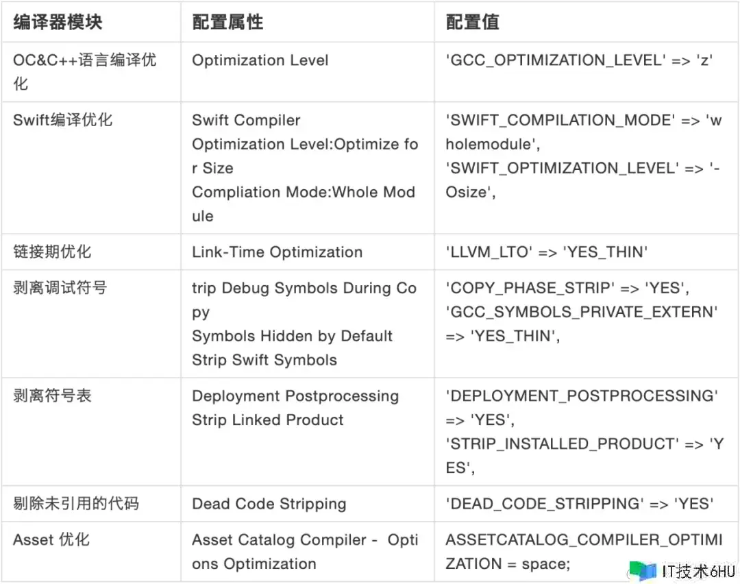Click the LLVM_LTO value cell

pyautogui.click(x=546, y=252)
